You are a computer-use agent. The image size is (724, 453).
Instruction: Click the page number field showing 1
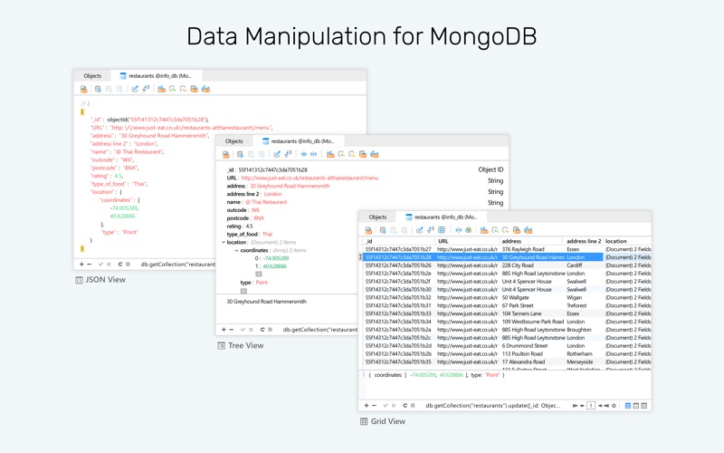point(591,406)
